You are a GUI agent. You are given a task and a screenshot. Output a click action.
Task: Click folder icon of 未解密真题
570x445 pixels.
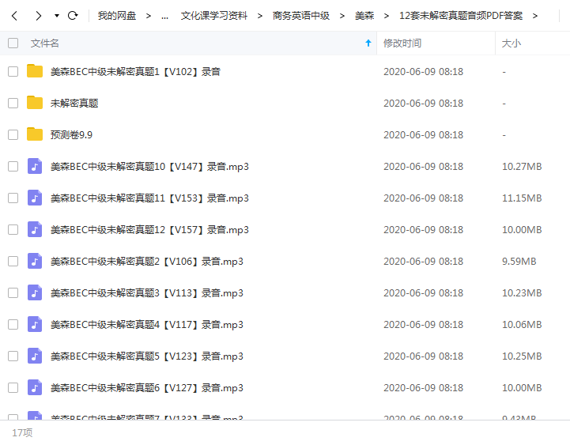click(35, 103)
